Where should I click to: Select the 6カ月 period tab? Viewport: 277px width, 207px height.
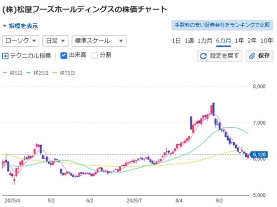223,41
